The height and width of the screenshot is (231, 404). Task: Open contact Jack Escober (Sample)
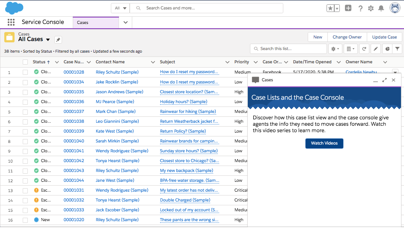pyautogui.click(x=117, y=210)
